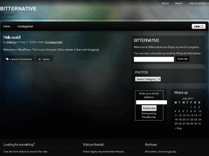Open the Uncategorized menu item
The height and width of the screenshot is (156, 209).
pos(25,26)
